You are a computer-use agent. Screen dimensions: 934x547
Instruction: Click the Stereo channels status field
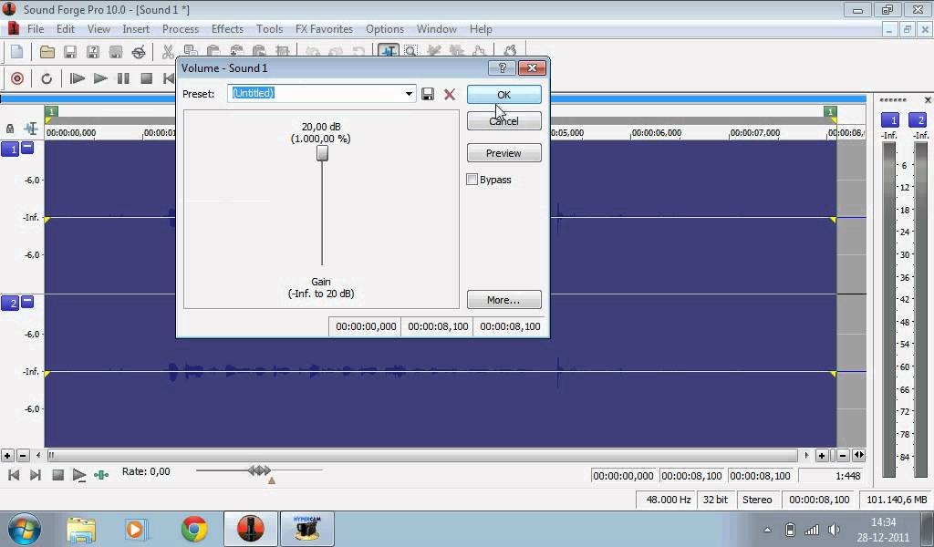(757, 500)
